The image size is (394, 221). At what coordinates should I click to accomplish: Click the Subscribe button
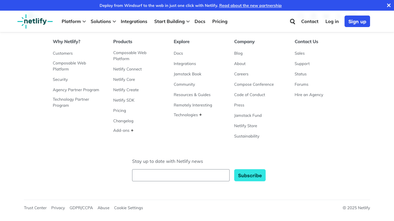pos(250,175)
